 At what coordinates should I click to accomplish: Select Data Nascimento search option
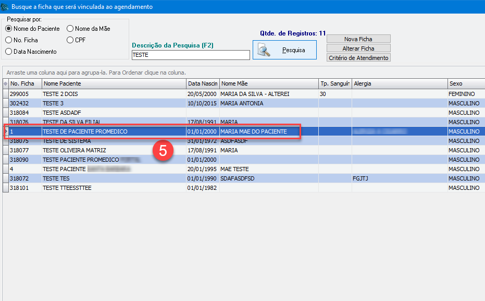9,51
